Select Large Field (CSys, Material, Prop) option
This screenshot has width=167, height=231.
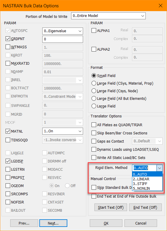(x=94, y=83)
